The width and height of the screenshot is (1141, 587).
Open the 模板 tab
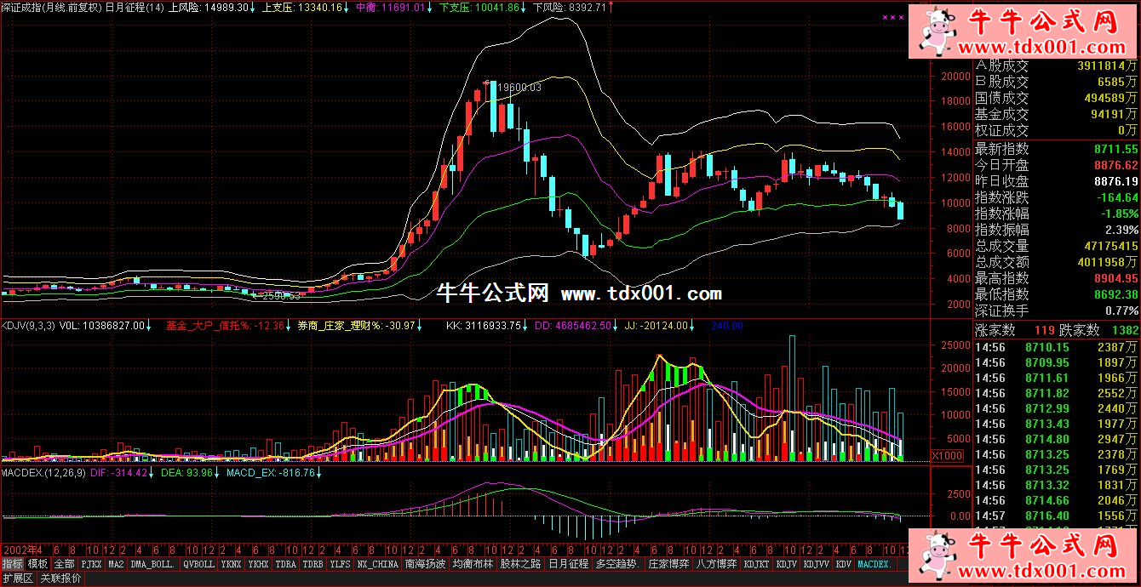(x=38, y=564)
